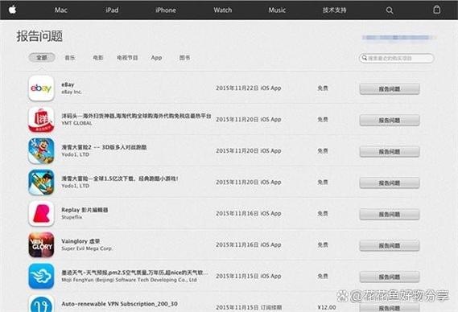Click the 报告问题 page heading

coord(39,36)
